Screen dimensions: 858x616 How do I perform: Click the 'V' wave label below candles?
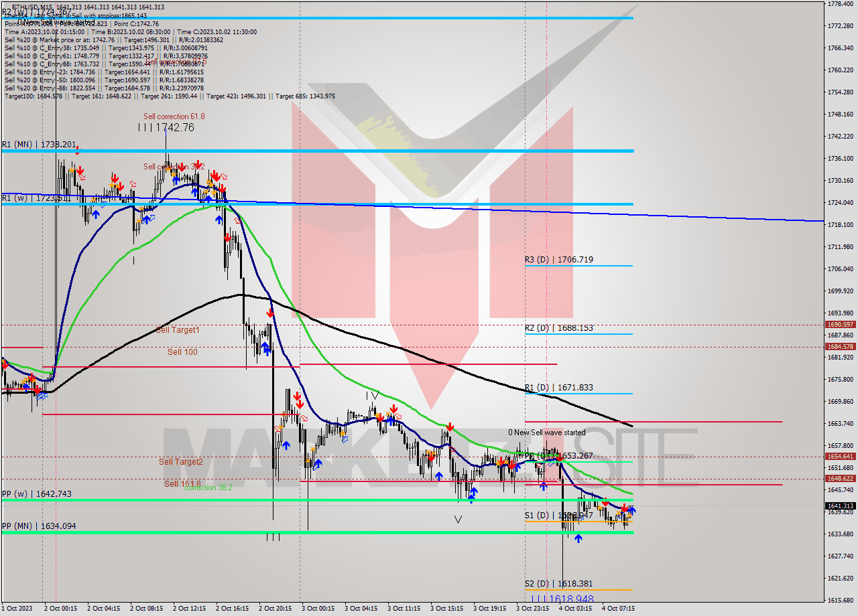(458, 519)
